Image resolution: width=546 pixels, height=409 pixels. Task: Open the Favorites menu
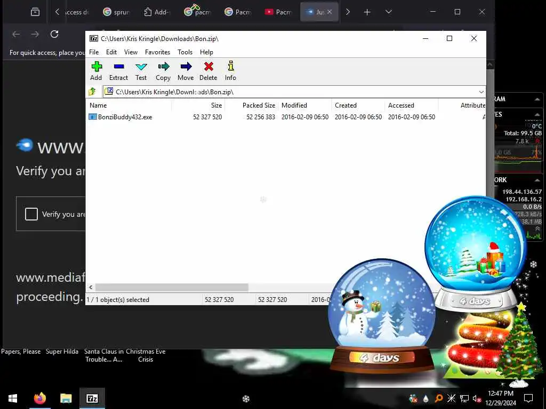coord(157,52)
